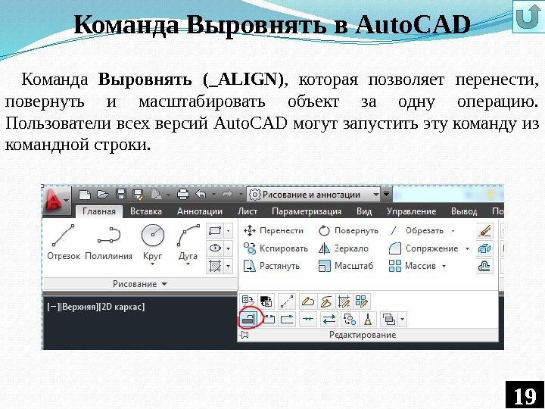This screenshot has width=545, height=409.
Task: Click the Hatch icon in the draw panel
Action: (216, 266)
